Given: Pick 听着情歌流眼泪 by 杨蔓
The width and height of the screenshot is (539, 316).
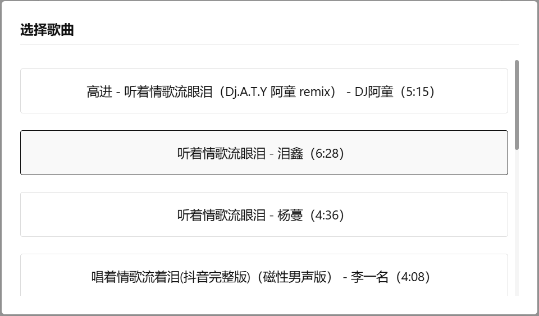Looking at the screenshot, I should [264, 214].
